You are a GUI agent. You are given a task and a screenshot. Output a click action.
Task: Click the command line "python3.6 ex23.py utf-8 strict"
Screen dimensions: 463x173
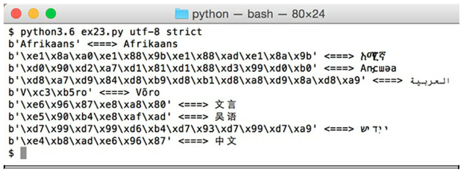[x=111, y=32]
